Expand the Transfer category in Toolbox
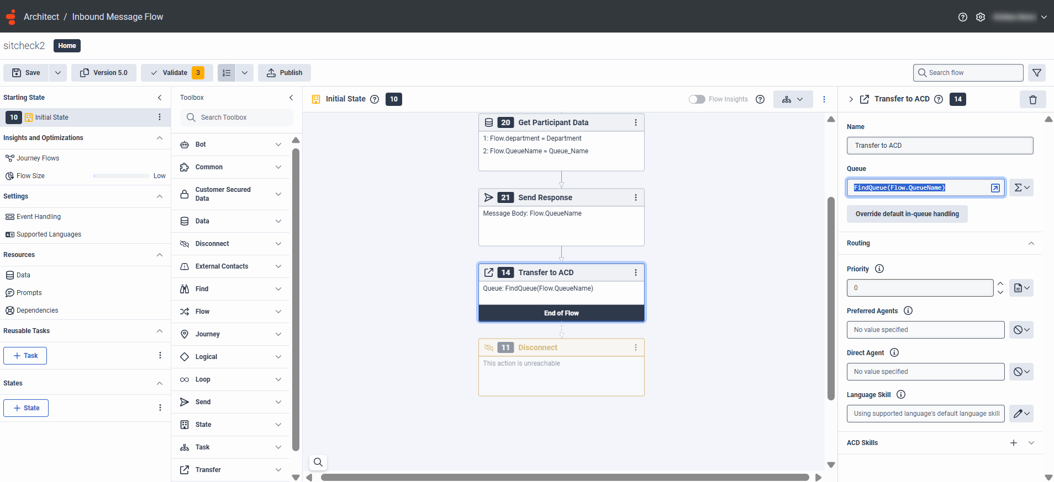 point(278,470)
